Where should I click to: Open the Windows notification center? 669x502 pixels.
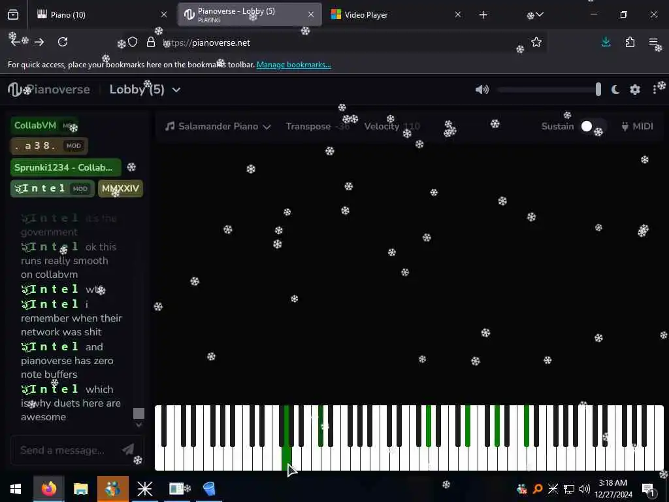(648, 489)
